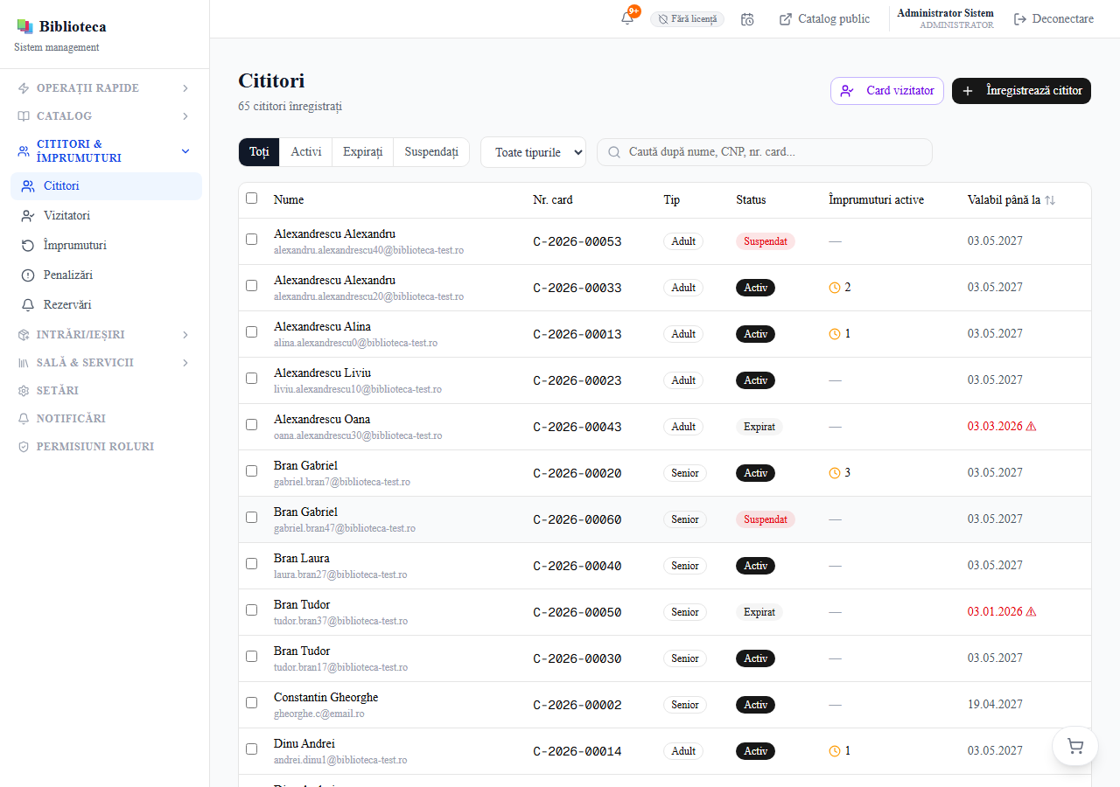Click the warning icon beside 03.01.2026

(1031, 612)
